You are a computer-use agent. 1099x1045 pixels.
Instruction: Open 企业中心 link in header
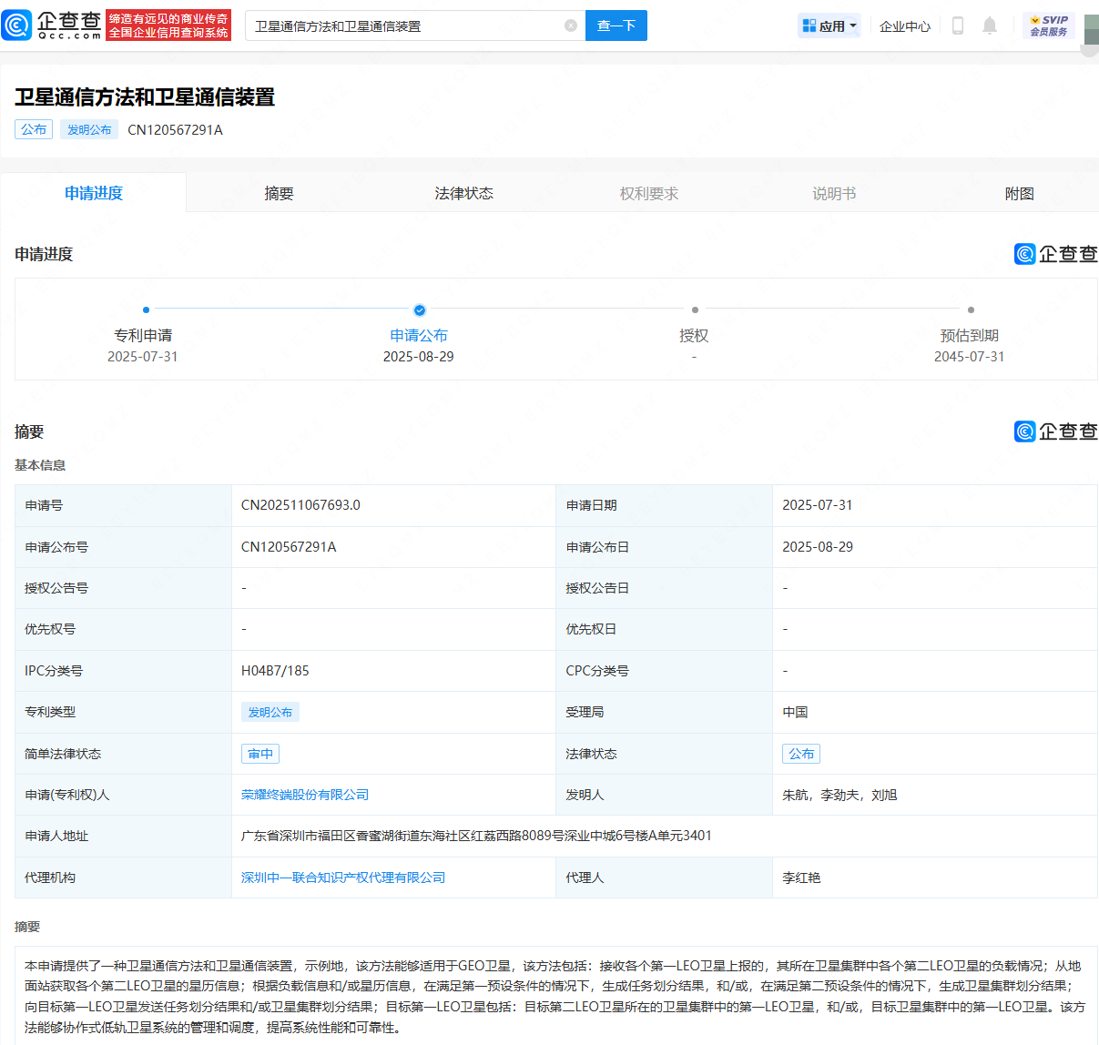pos(904,26)
